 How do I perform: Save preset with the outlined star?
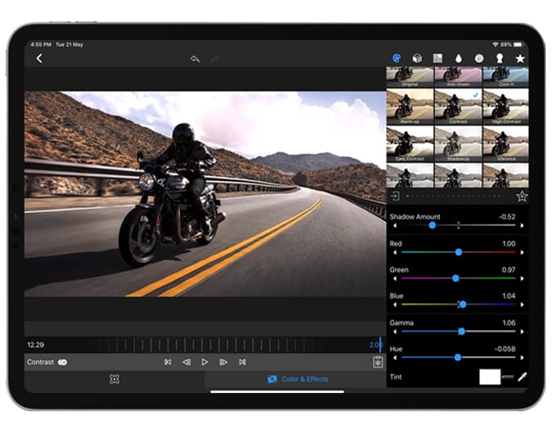[x=522, y=196]
